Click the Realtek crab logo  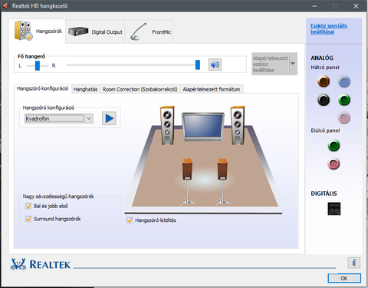tap(18, 264)
